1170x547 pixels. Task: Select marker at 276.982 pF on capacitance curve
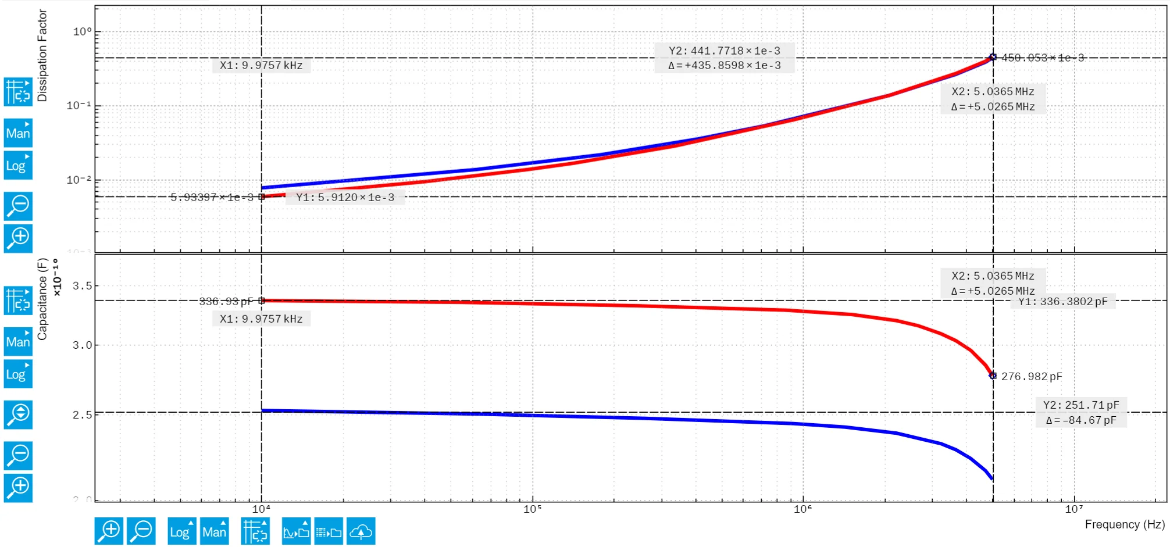coord(993,376)
